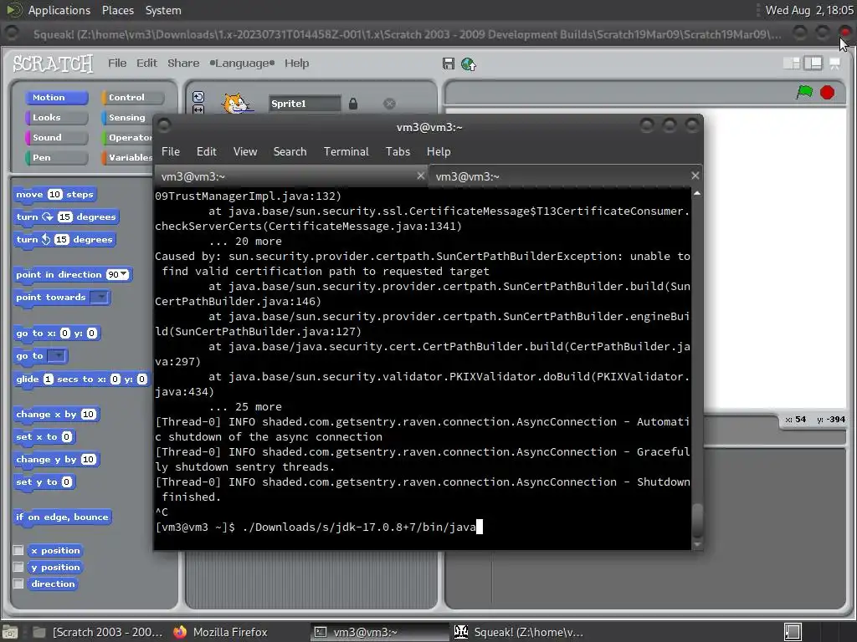Open the terminal's Terminal menu
This screenshot has height=642, width=857.
pos(346,152)
